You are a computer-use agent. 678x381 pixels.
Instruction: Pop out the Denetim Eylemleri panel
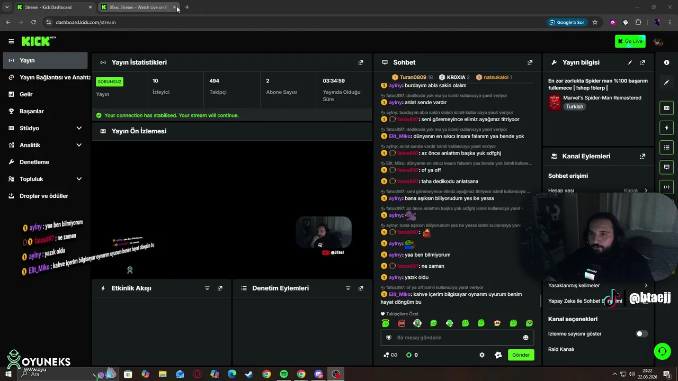[361, 288]
